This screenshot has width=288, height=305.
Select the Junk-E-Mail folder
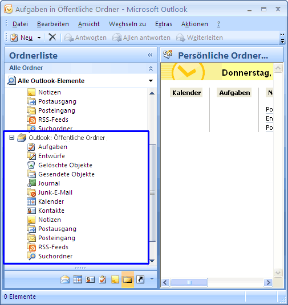(x=55, y=192)
